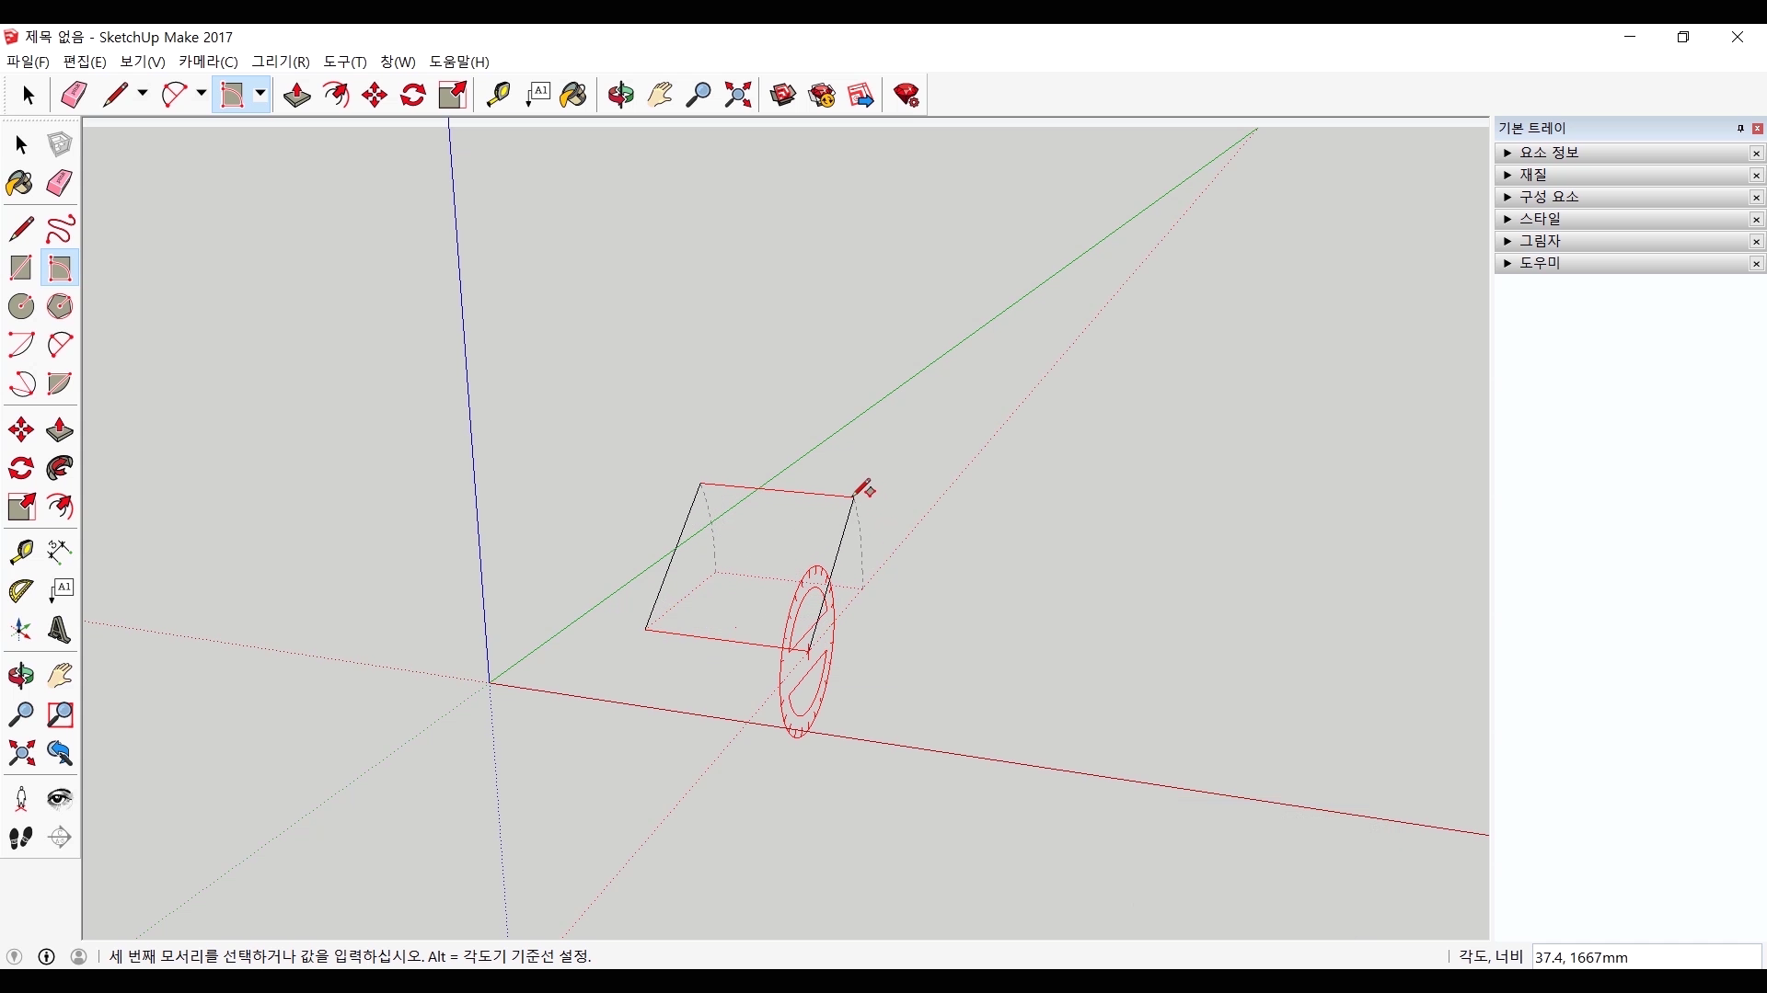Screen dimensions: 1767x993
Task: Open the Arc tool dropdown arrow
Action: [201, 94]
